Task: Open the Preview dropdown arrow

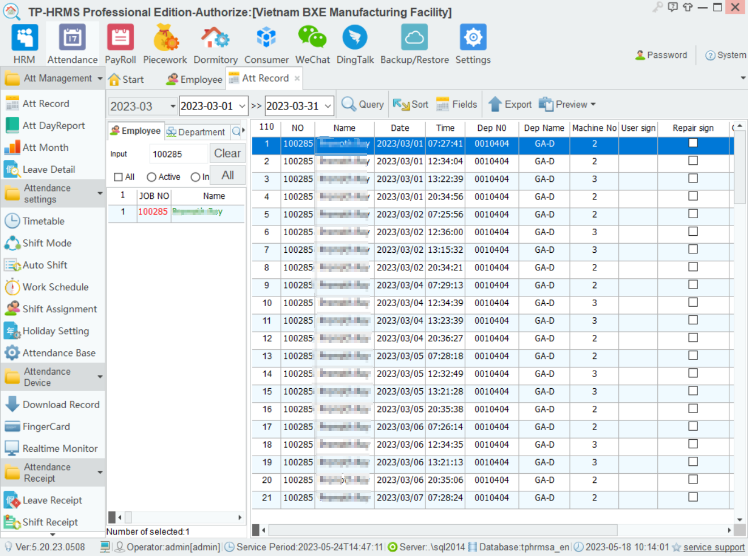Action: 593,104
